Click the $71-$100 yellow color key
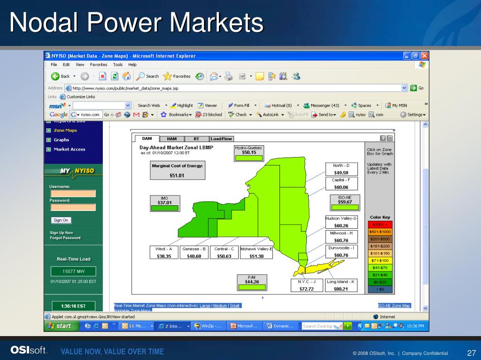The image size is (481, 360). [x=380, y=261]
